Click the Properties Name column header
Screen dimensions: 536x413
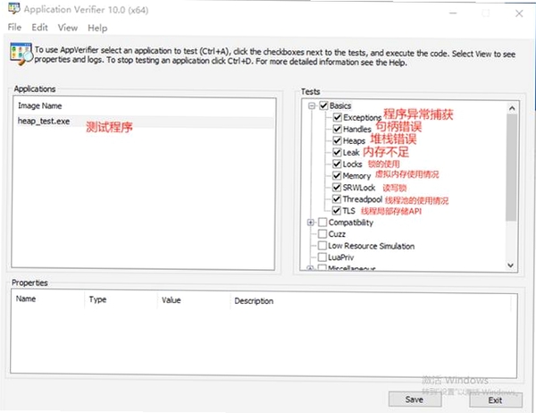[x=26, y=299]
